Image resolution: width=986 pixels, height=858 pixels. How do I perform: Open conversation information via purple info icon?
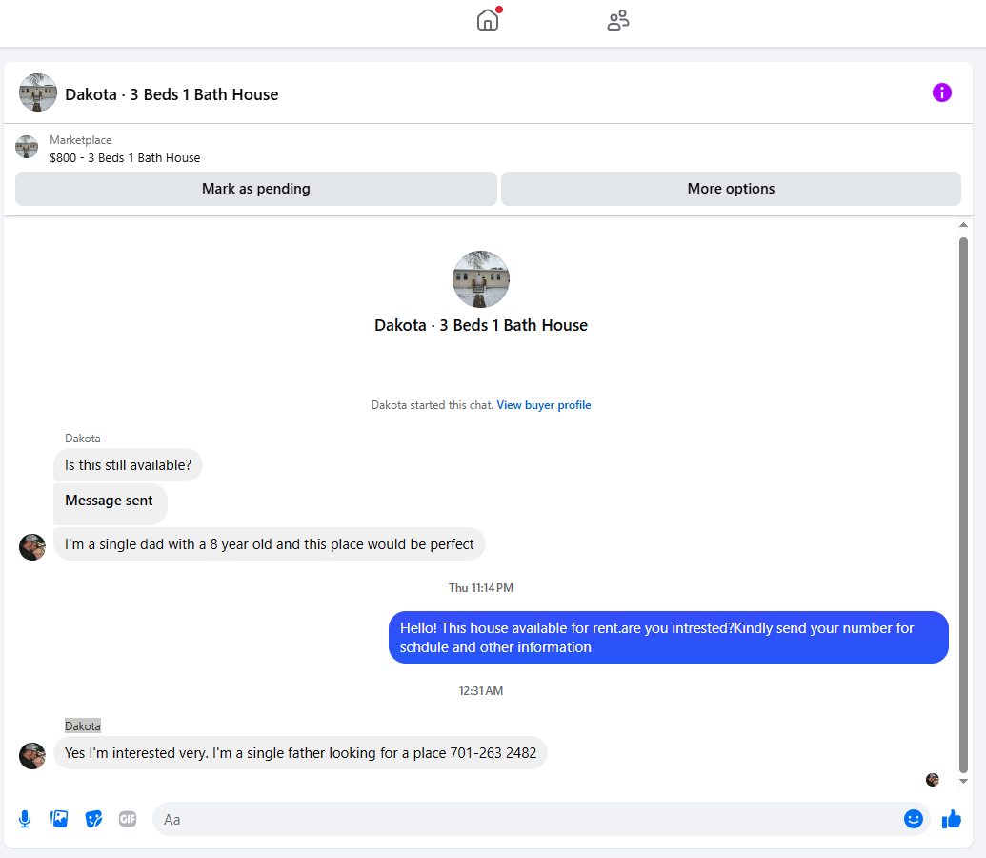pos(941,92)
